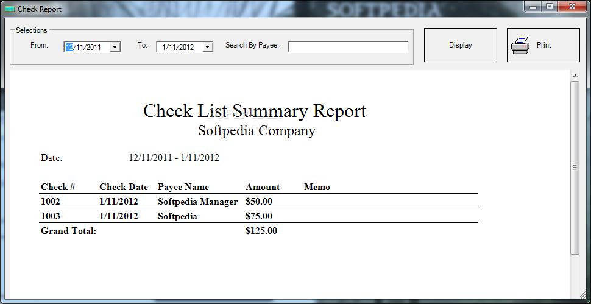
Task: Click the $125.00 grand total value
Action: point(261,230)
